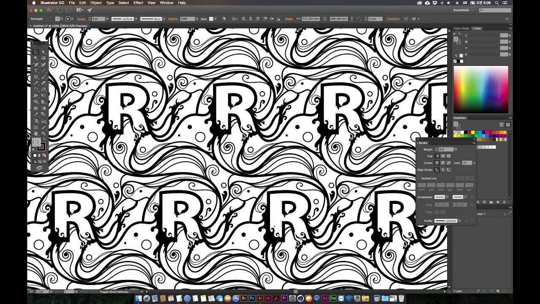Select Butt Cap in Stroke panel

(x=437, y=156)
